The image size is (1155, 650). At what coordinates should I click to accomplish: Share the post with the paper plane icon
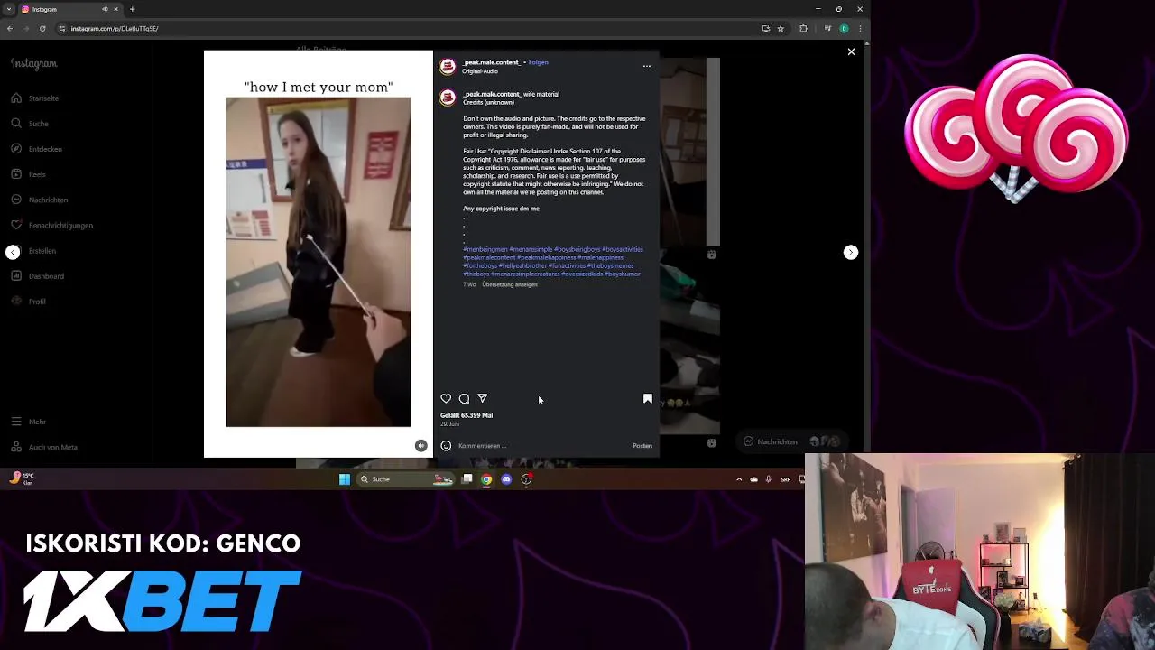[482, 398]
